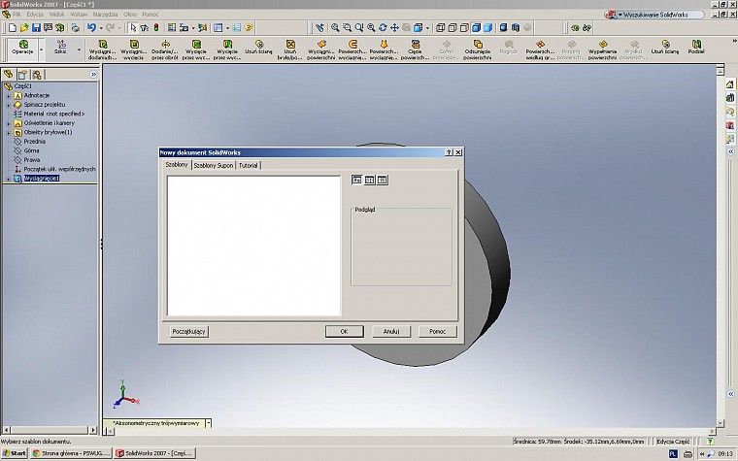Screen dimensions: 738x461
Task: Expand the left panel with double chevron
Action: 93,75
